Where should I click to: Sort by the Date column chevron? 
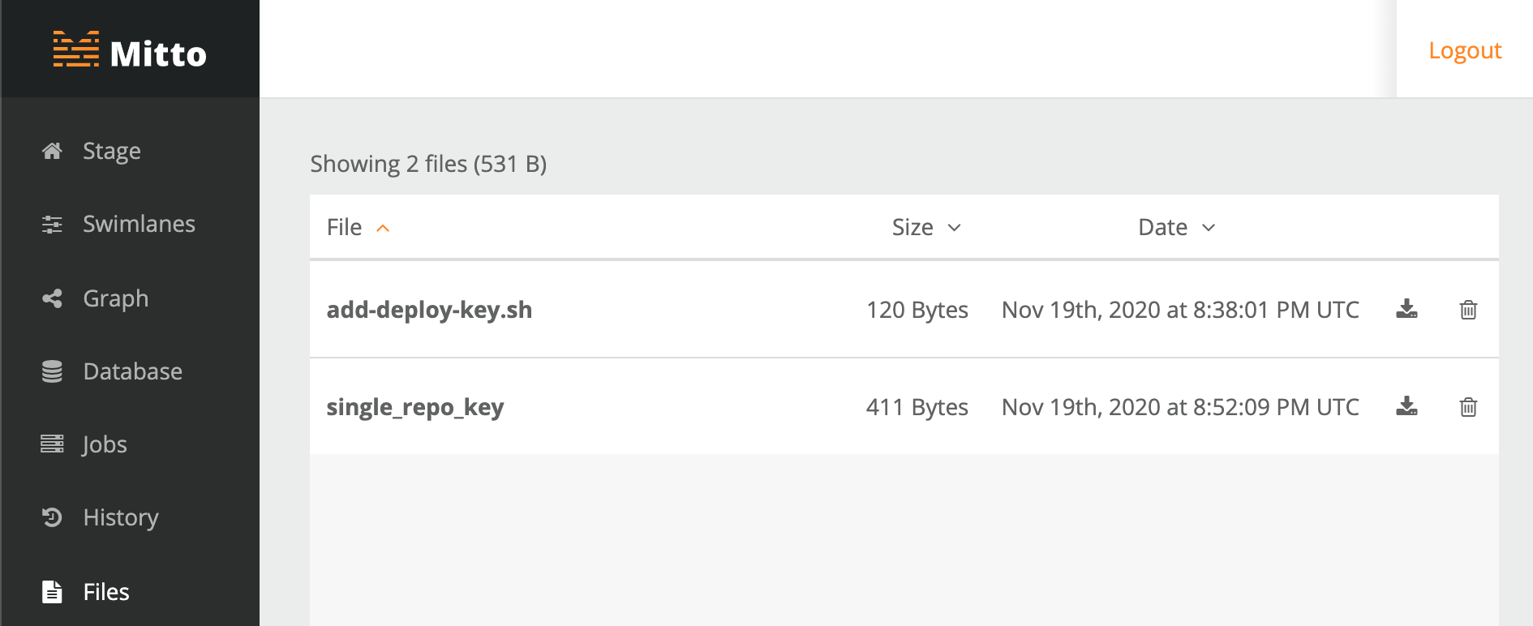click(x=1209, y=228)
